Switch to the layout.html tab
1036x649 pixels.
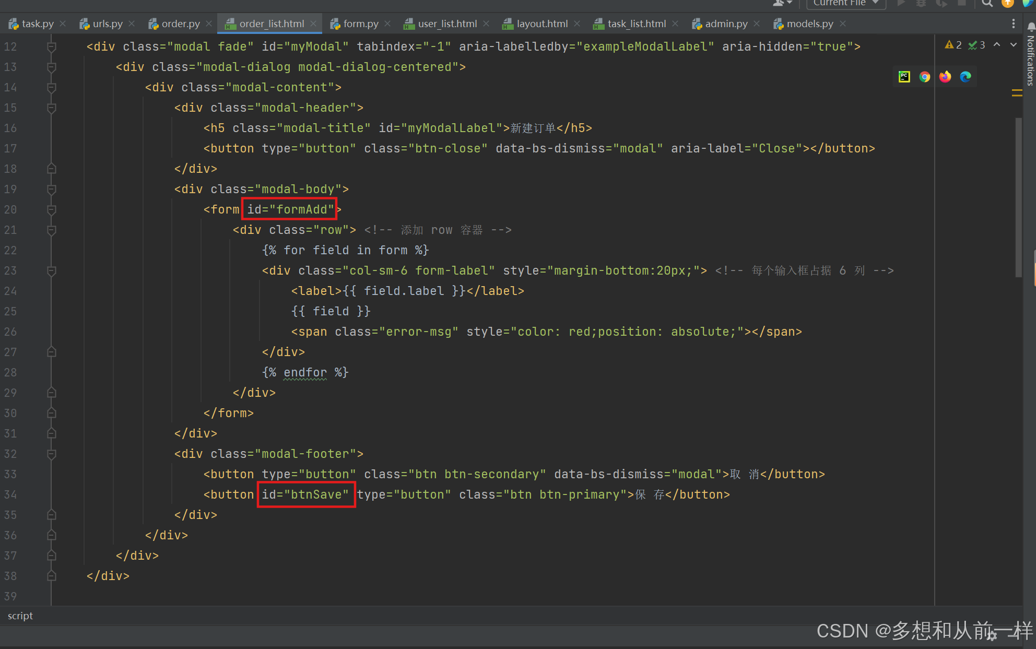(541, 23)
